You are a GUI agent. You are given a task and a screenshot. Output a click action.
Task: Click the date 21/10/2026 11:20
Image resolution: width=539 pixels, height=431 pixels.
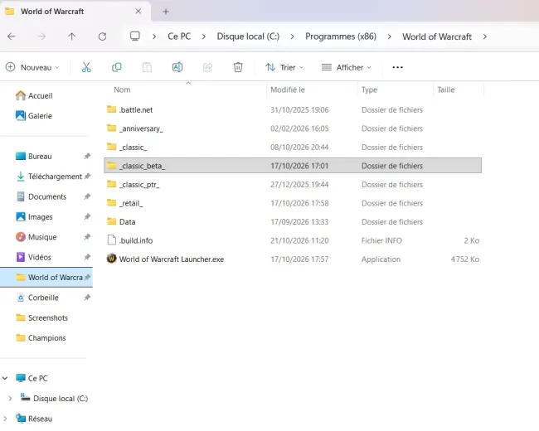click(x=299, y=240)
